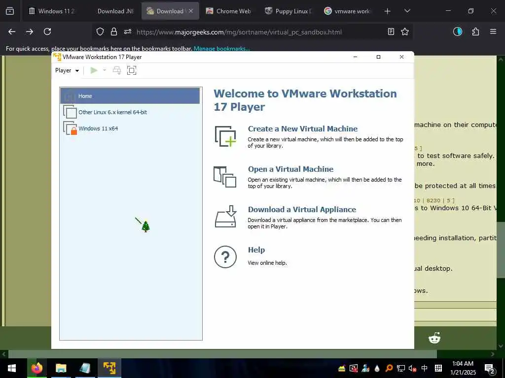Click Open a Virtual Machine heading
505x378 pixels.
click(x=290, y=169)
